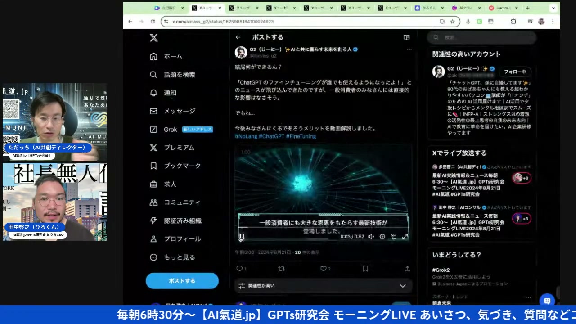Open 話題を検索 in the sidebar
Image resolution: width=576 pixels, height=324 pixels.
click(x=172, y=75)
